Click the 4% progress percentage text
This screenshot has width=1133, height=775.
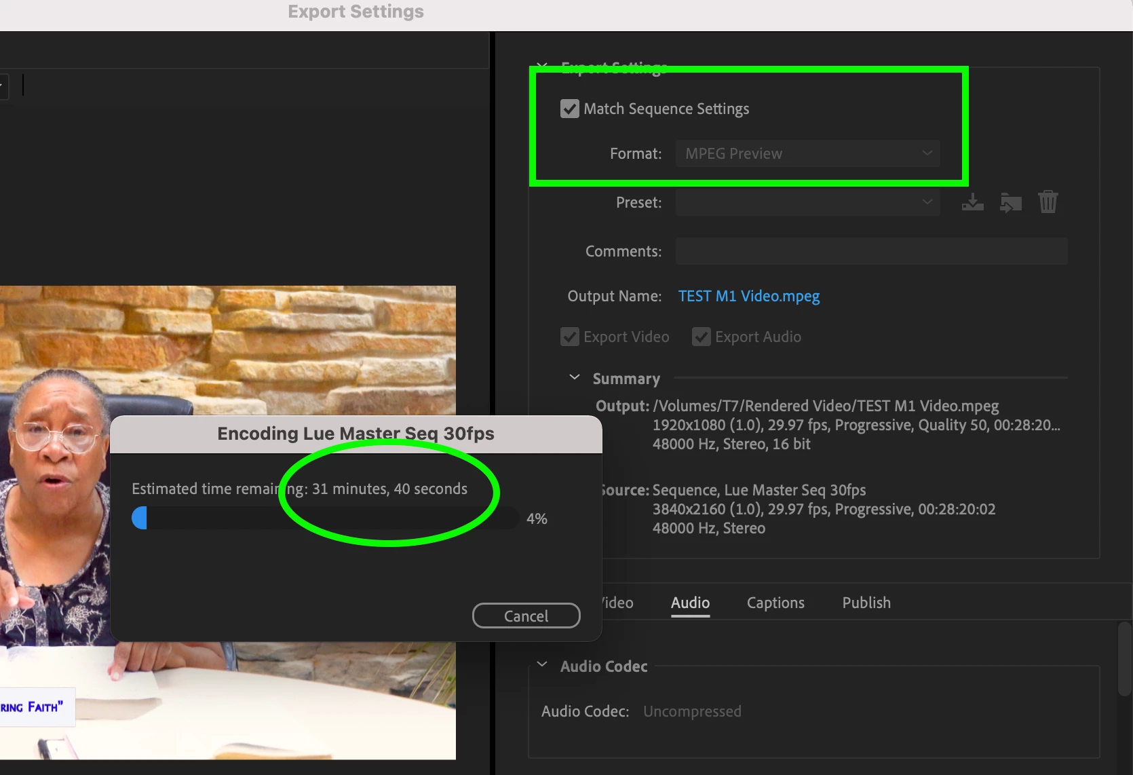tap(537, 518)
